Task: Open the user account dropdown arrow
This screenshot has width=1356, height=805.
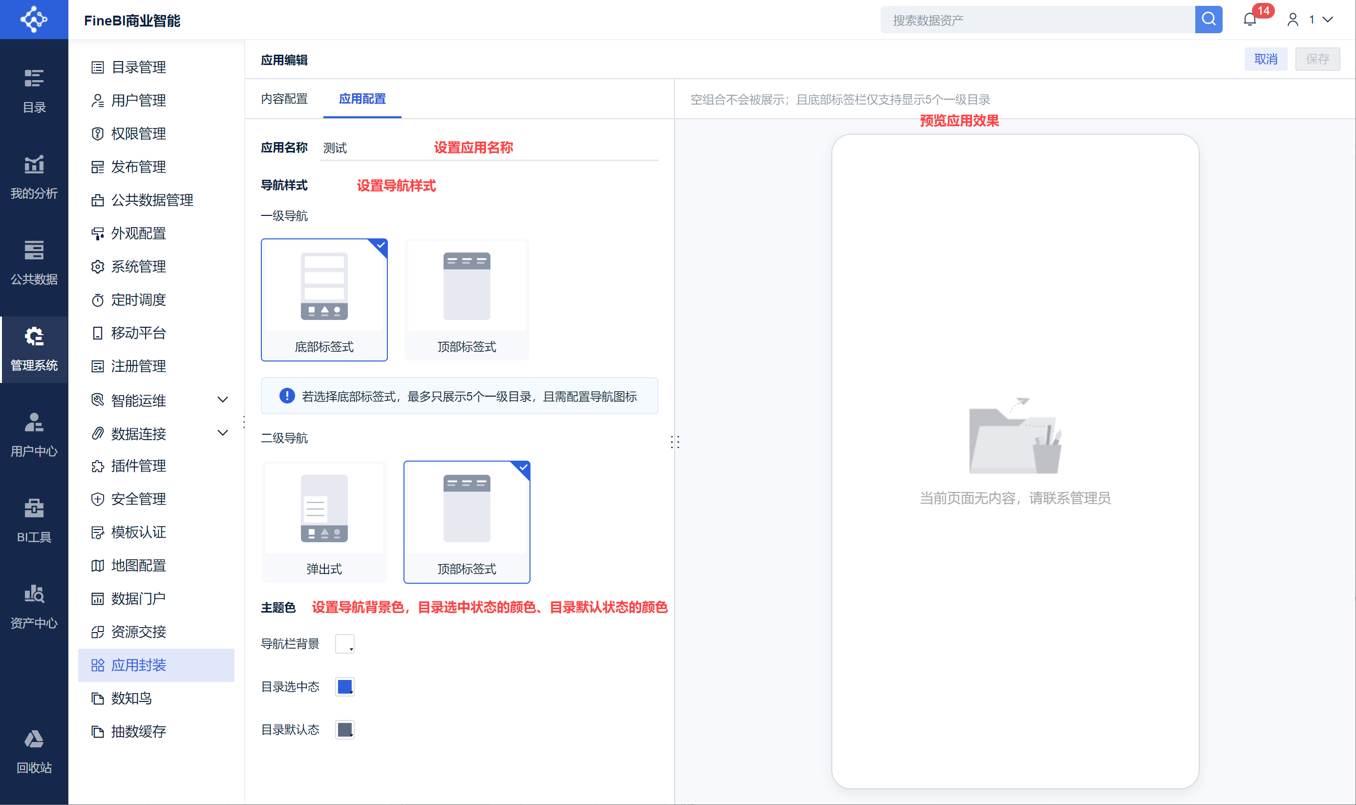Action: (x=1327, y=20)
